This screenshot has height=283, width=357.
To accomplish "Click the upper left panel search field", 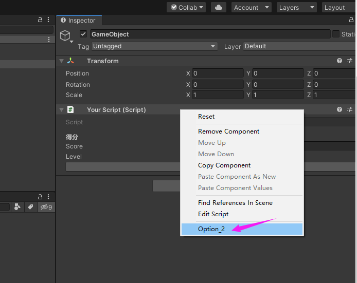I will [x=27, y=30].
